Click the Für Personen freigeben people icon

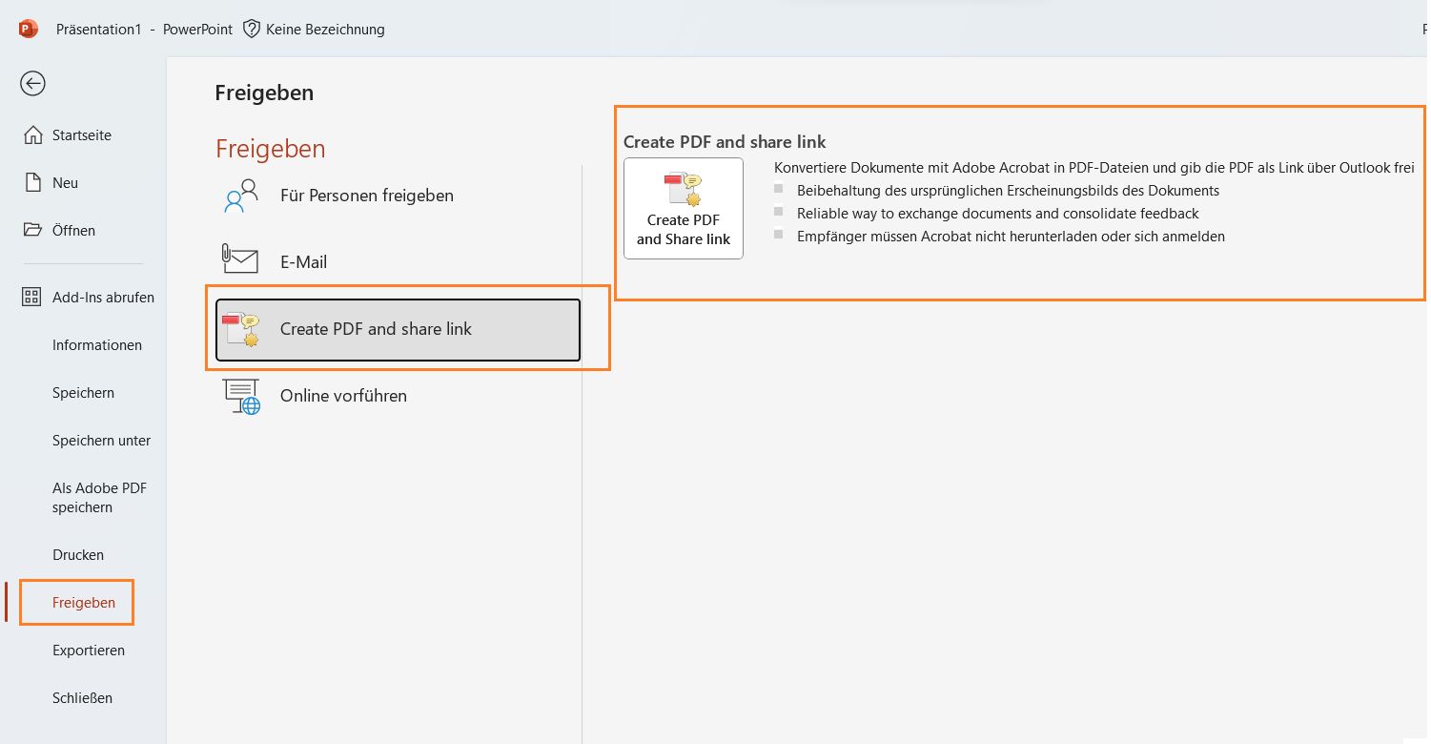pyautogui.click(x=239, y=196)
